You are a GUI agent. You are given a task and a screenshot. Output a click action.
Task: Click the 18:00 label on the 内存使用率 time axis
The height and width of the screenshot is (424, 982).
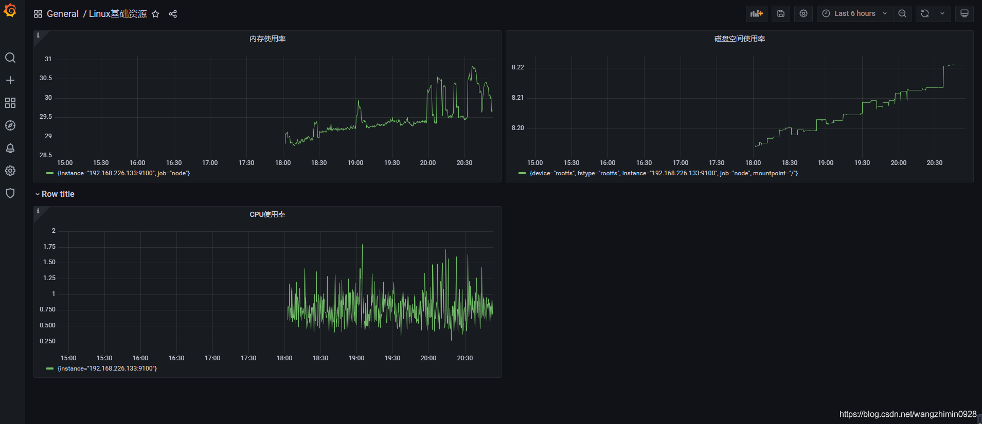click(x=283, y=163)
